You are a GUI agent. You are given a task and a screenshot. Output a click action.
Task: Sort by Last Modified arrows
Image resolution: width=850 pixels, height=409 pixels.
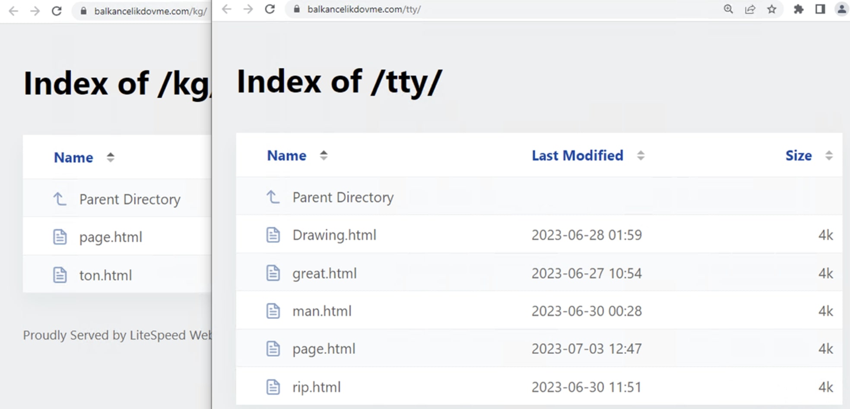point(641,155)
